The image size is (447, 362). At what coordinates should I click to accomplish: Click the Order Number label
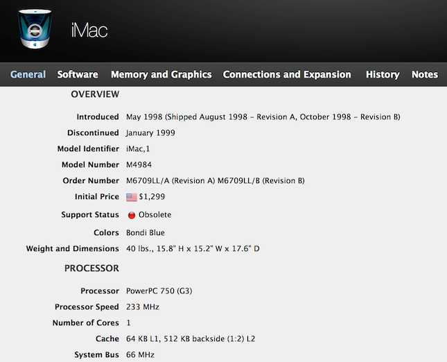point(91,181)
